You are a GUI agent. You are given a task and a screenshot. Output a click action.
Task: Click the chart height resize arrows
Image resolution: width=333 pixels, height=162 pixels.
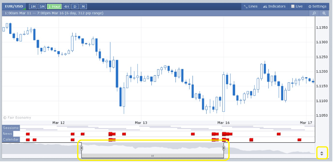point(322,154)
